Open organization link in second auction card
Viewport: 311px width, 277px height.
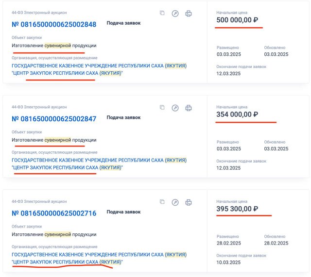click(x=99, y=164)
